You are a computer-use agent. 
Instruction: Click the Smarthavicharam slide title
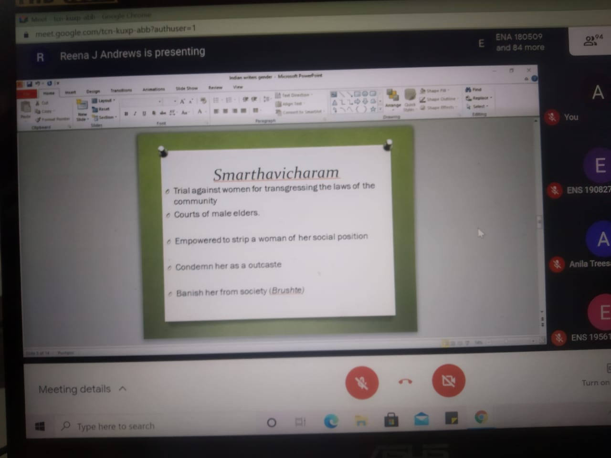(x=276, y=174)
